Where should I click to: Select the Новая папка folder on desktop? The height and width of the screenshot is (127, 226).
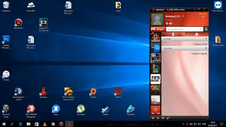218,41
